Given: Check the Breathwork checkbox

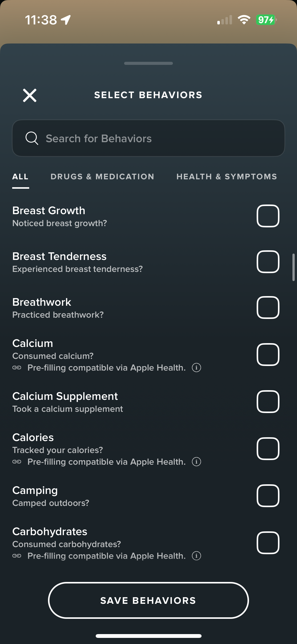Looking at the screenshot, I should tap(268, 308).
